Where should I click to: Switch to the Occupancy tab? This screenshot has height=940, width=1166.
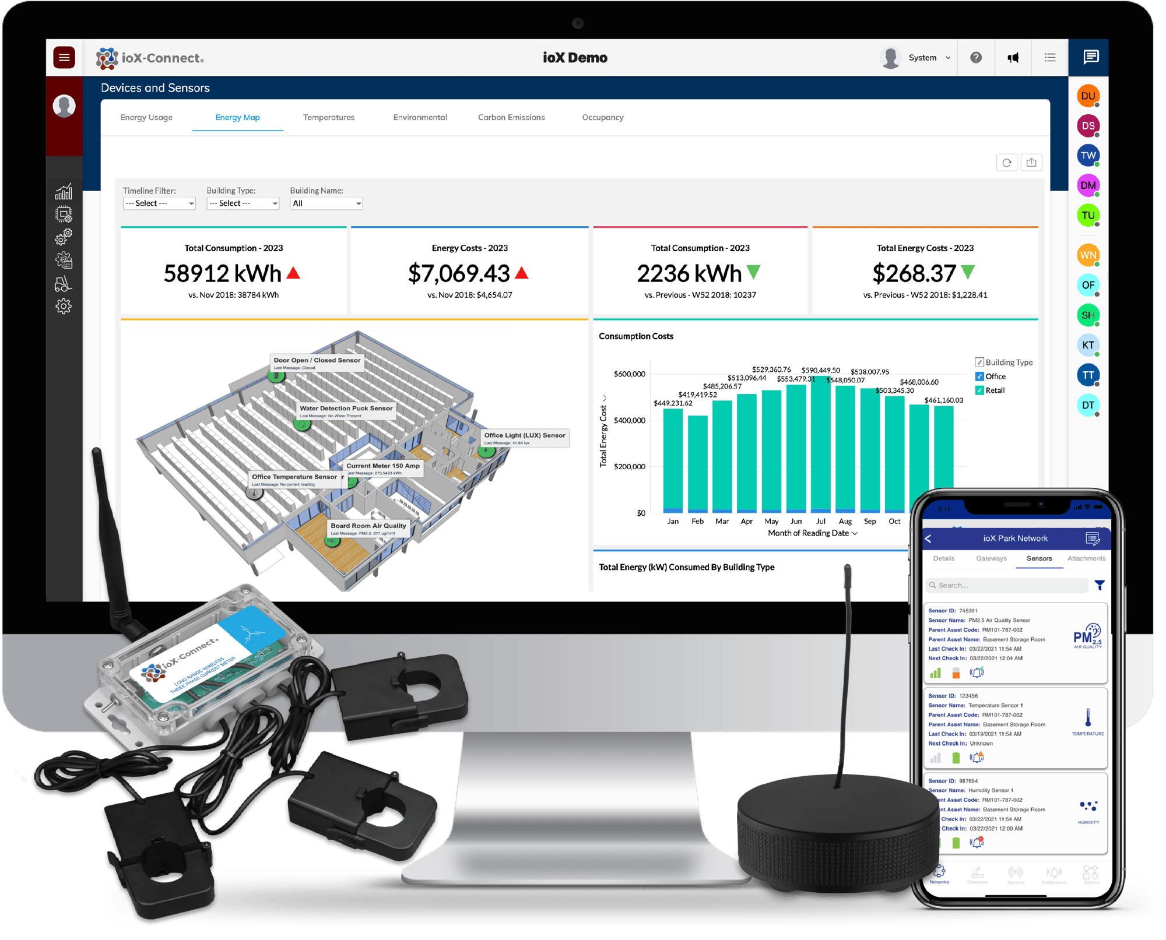point(603,117)
